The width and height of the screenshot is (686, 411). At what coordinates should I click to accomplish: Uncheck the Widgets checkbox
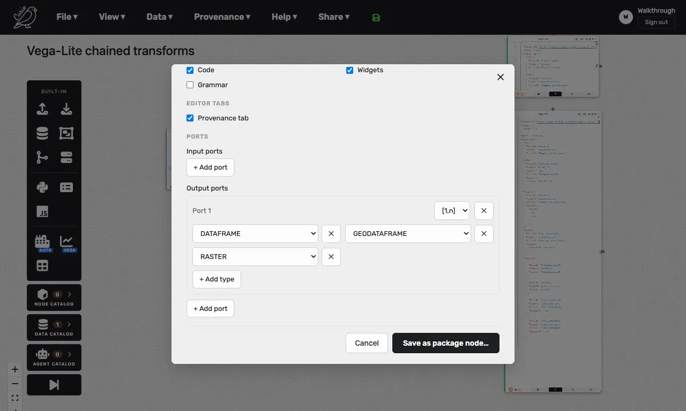pyautogui.click(x=349, y=70)
